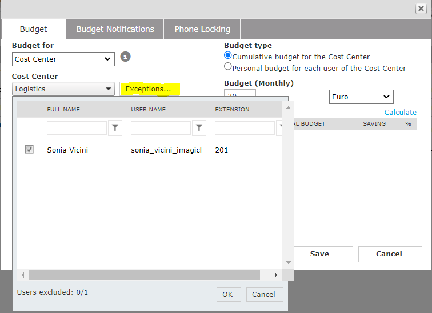Click the Calculate link

coord(400,112)
